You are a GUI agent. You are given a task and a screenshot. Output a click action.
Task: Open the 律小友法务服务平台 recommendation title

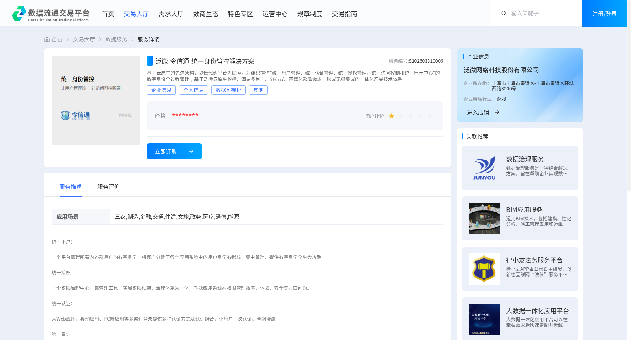pos(534,260)
